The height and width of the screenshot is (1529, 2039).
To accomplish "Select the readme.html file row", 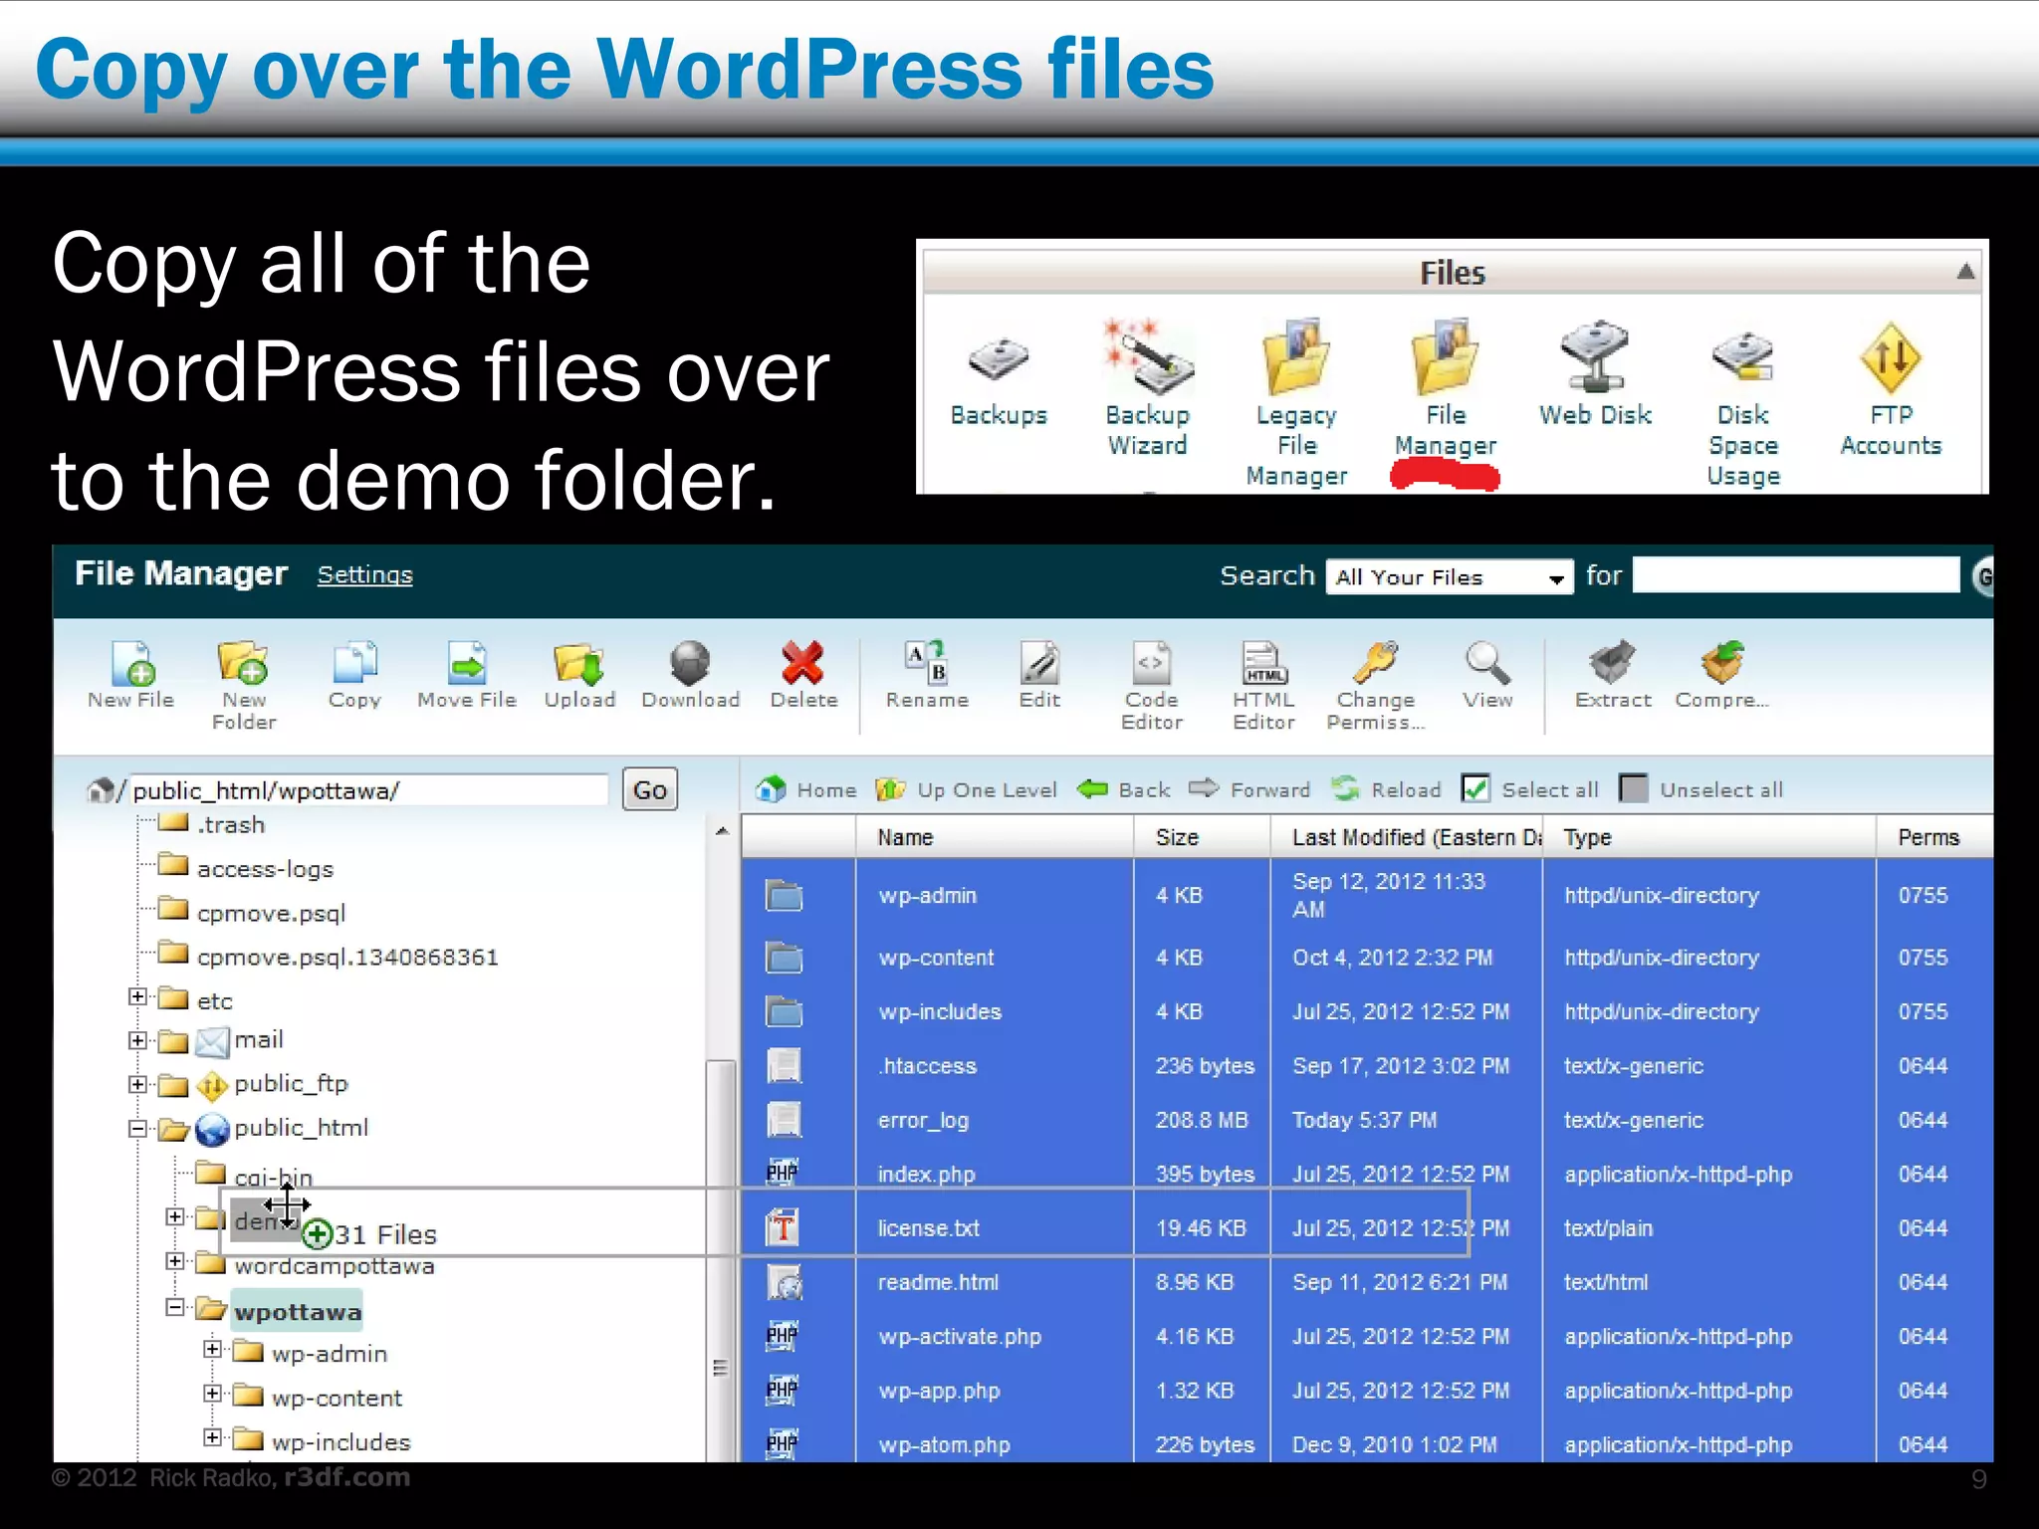I will [1367, 1282].
